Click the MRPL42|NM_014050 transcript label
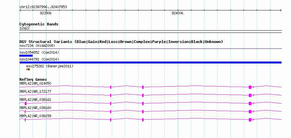 [35, 84]
